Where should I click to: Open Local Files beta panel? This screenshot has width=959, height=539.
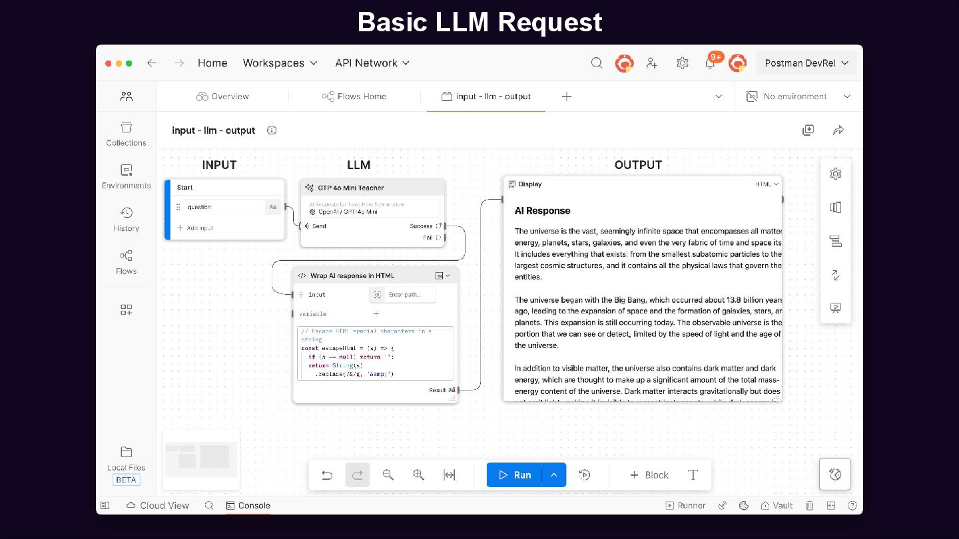[126, 465]
